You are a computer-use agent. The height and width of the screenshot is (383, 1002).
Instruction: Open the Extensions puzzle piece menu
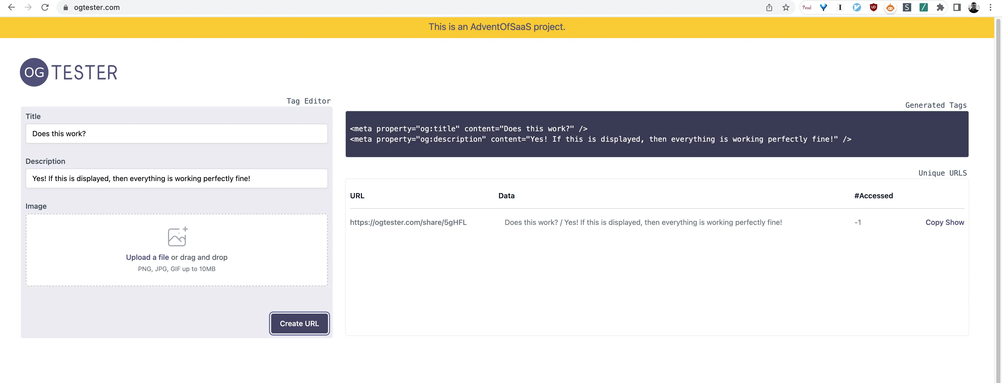click(940, 7)
